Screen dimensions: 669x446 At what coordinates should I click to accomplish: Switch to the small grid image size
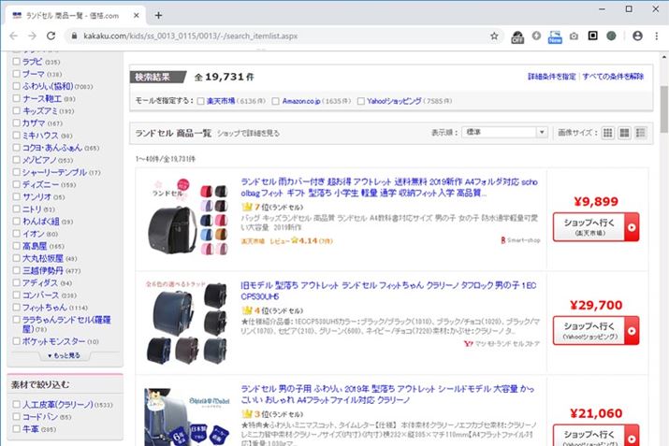tap(608, 133)
